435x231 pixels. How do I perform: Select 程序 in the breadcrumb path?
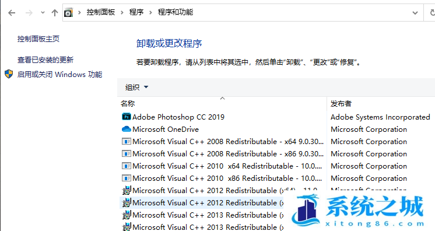pyautogui.click(x=136, y=12)
